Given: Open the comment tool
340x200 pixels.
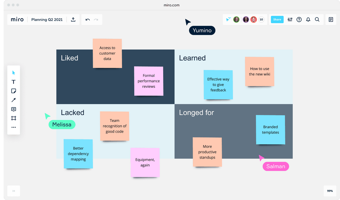Looking at the screenshot, I should click(x=14, y=109).
